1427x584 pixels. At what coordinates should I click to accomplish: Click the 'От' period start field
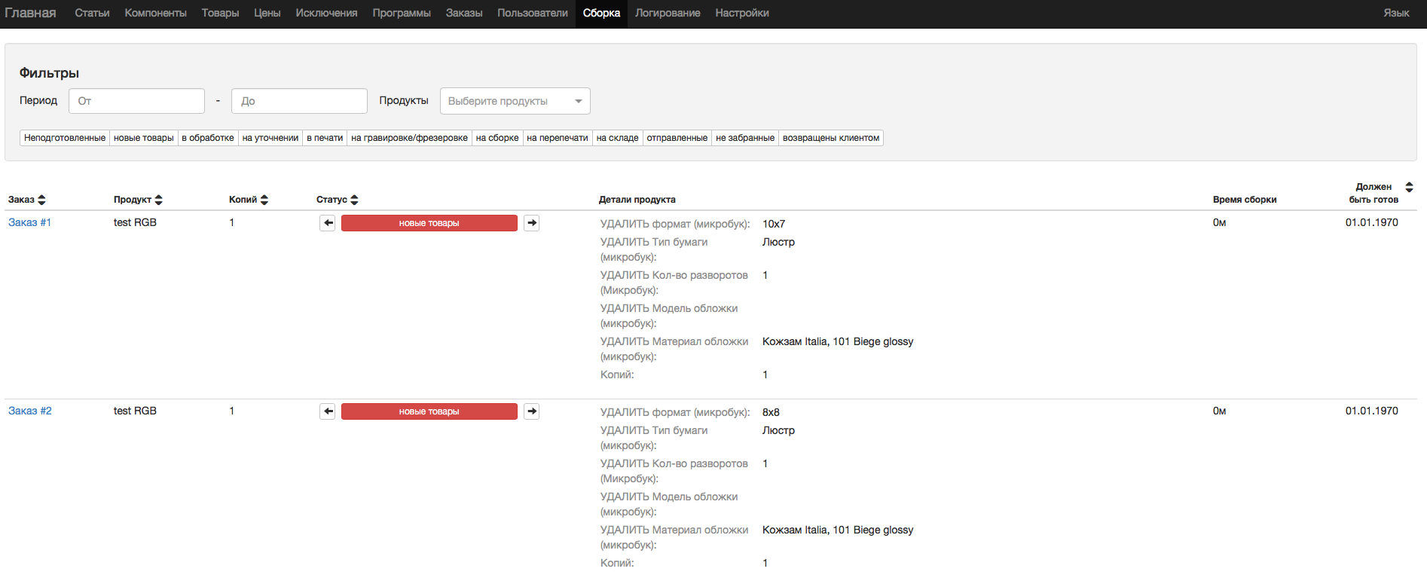tap(136, 101)
